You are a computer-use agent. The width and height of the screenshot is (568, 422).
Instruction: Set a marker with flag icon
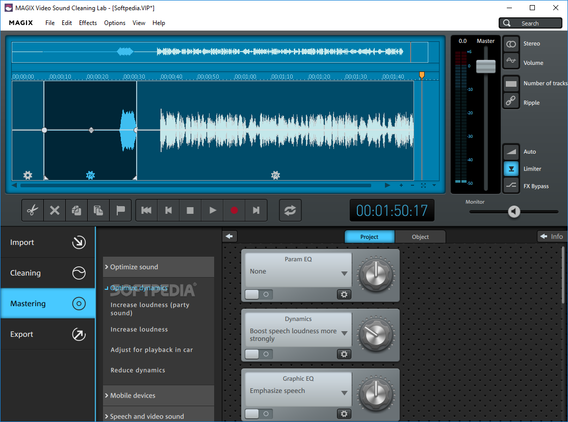(120, 210)
